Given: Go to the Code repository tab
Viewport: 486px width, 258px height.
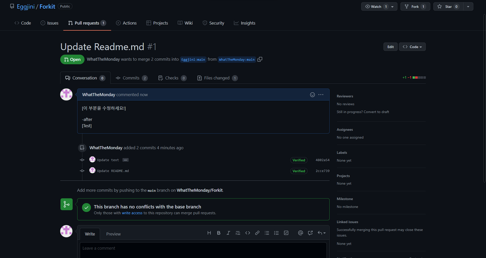Looking at the screenshot, I should coord(23,23).
